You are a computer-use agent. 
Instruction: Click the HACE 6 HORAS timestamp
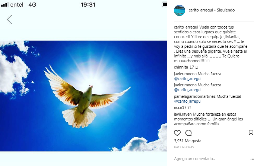click(184, 147)
